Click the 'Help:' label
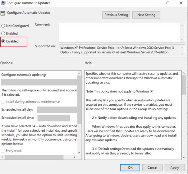The image size is (188, 174). click(89, 63)
